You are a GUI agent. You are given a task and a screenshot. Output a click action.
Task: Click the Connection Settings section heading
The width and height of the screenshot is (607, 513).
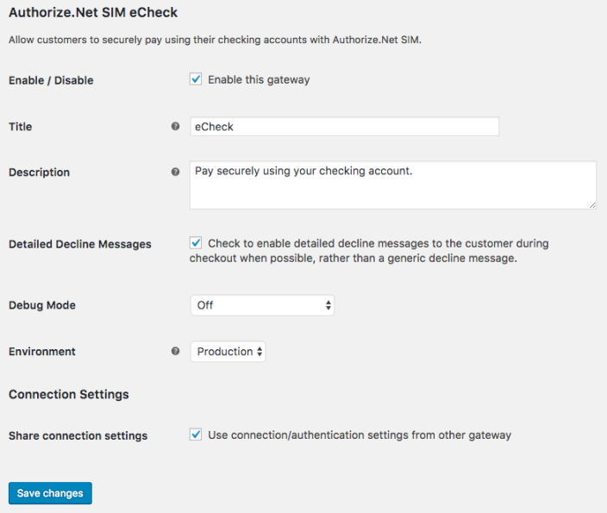pyautogui.click(x=69, y=394)
